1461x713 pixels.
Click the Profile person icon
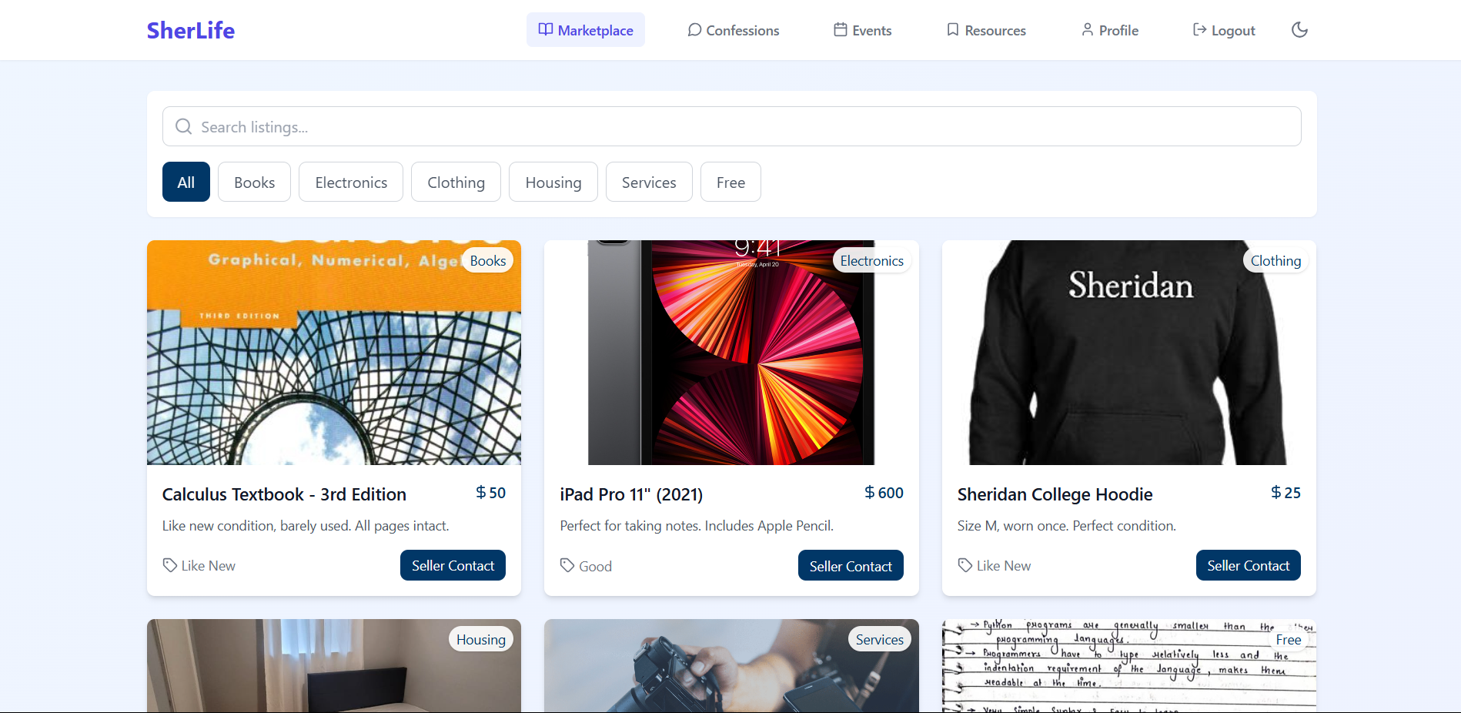coord(1087,29)
